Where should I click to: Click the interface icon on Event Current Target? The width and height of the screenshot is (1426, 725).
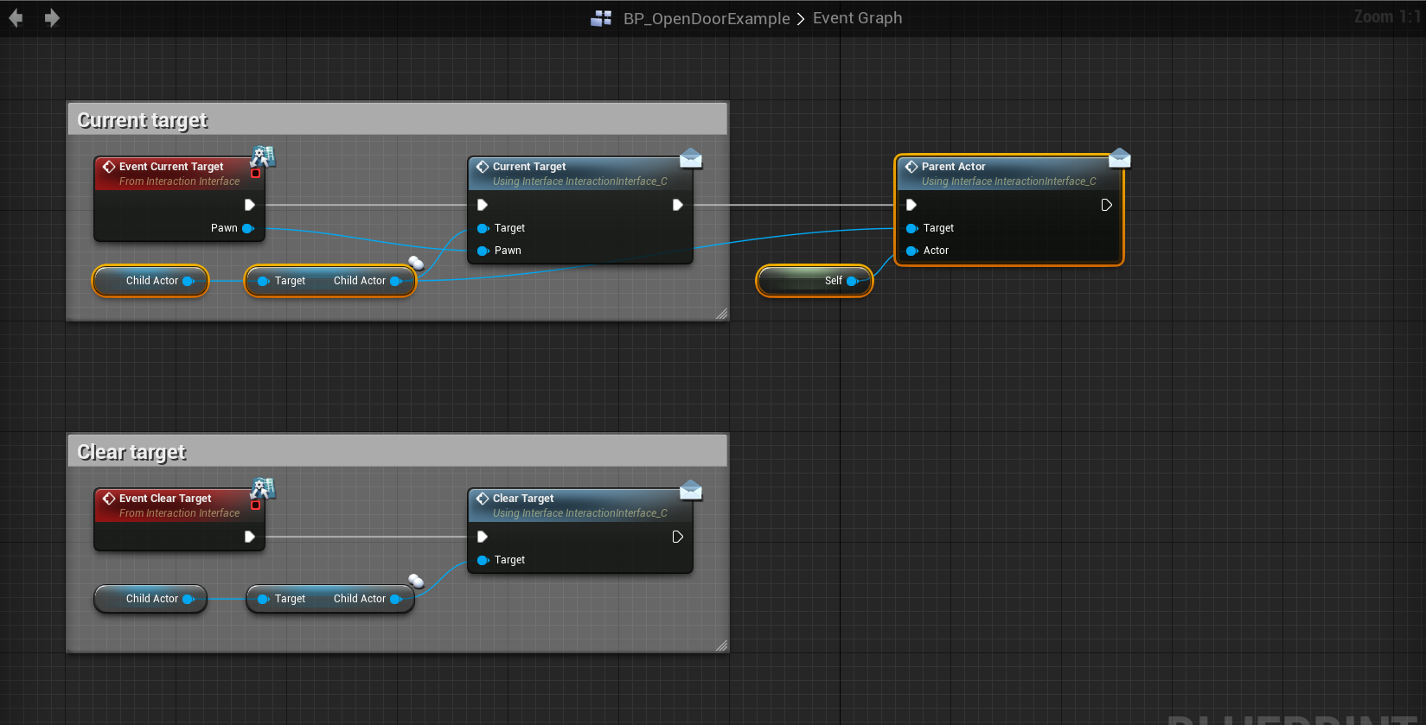[x=263, y=156]
